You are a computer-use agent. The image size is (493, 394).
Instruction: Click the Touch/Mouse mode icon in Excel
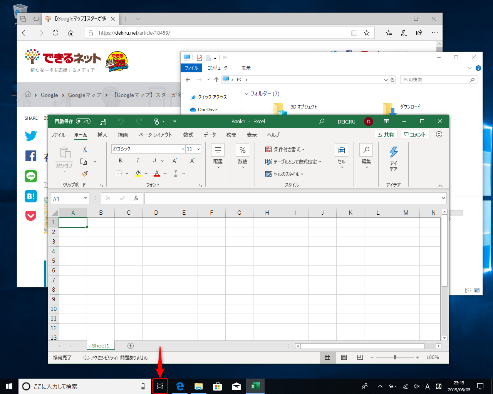[157, 122]
